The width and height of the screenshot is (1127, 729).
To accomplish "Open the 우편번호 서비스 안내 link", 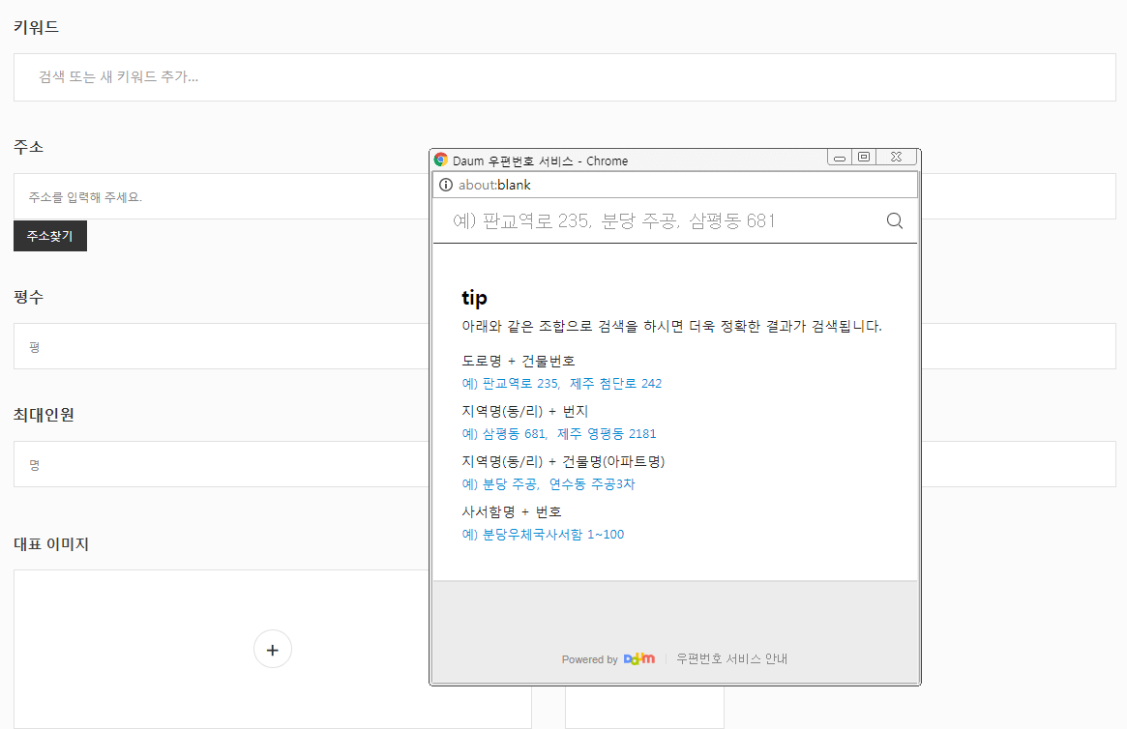I will 732,659.
